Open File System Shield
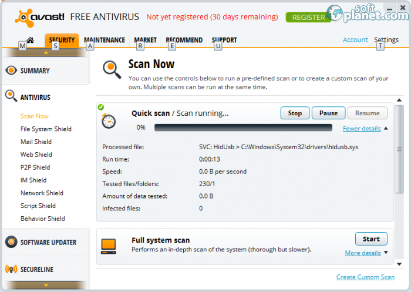Screen dimensions: 411x292 [x=46, y=129]
